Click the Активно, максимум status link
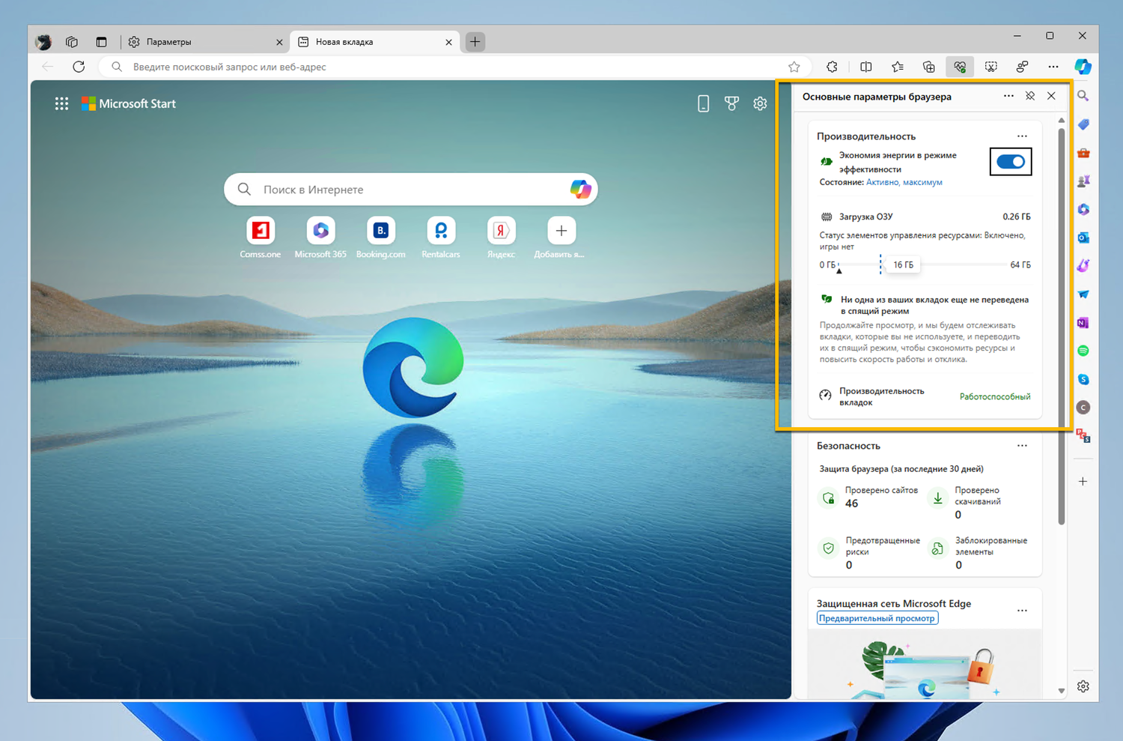This screenshot has height=741, width=1123. pyautogui.click(x=904, y=182)
